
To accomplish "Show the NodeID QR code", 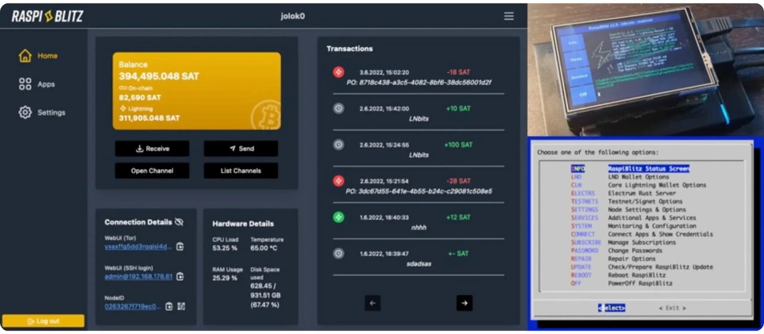I will click(181, 307).
